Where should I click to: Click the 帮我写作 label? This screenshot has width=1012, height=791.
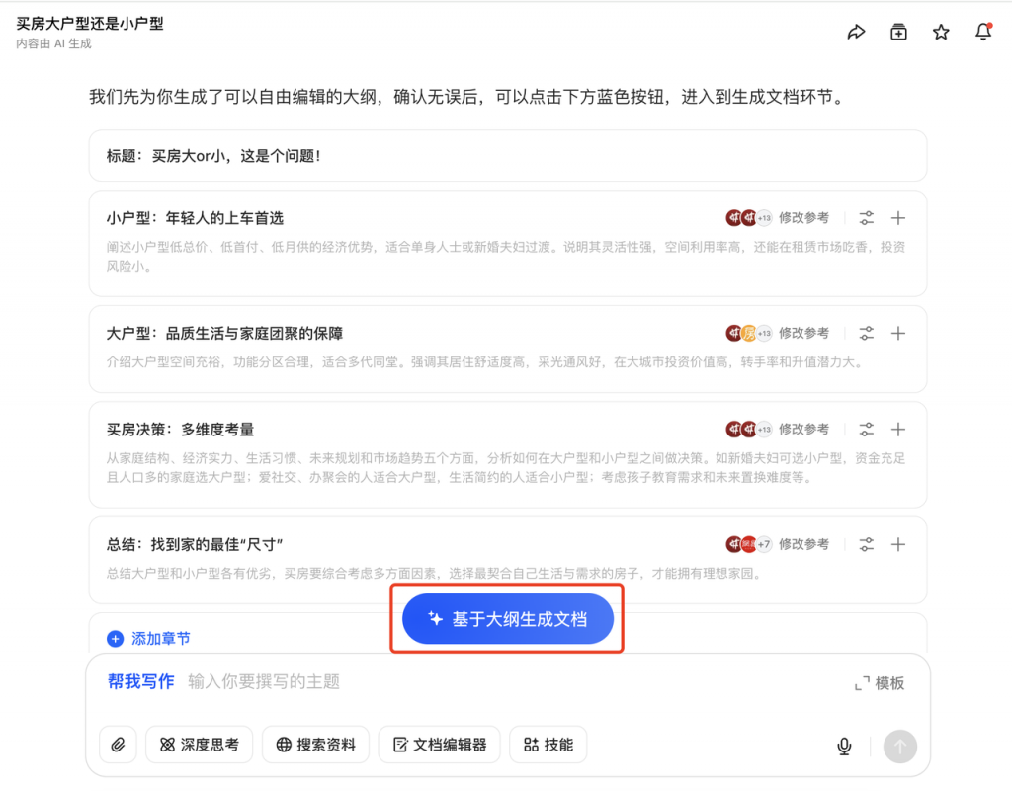click(140, 682)
